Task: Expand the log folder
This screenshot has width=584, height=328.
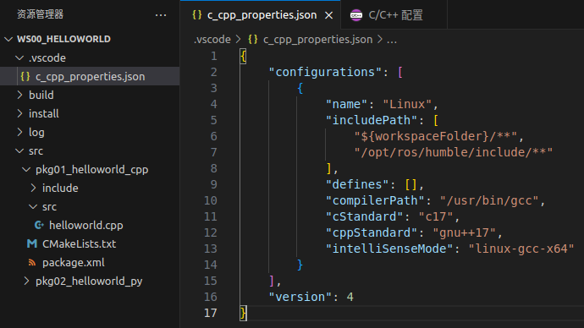Action: [19, 132]
